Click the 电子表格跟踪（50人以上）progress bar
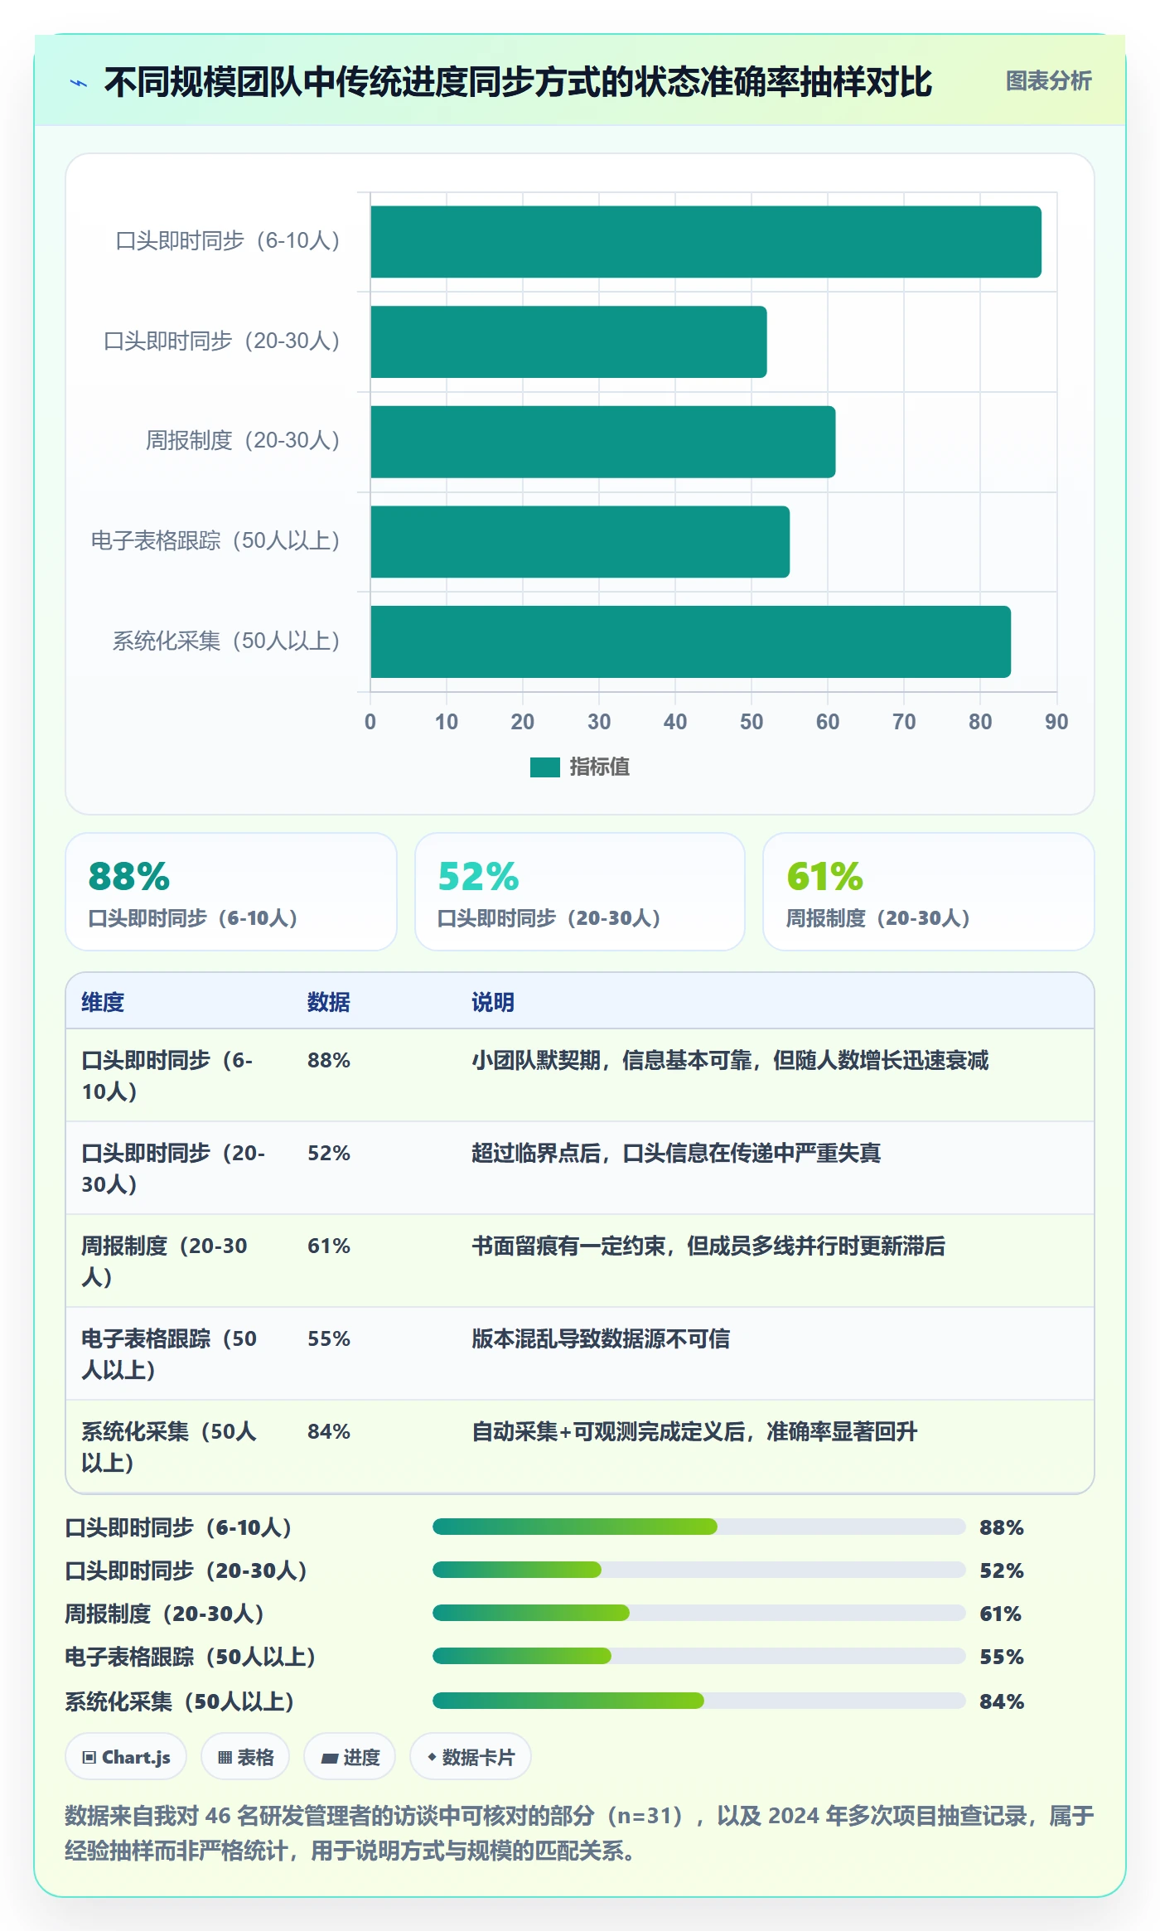1160x1931 pixels. click(699, 1657)
